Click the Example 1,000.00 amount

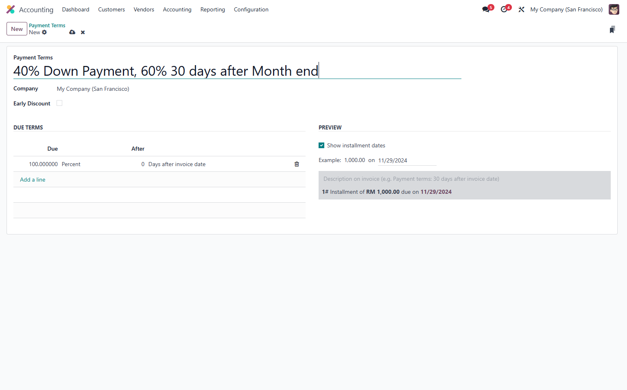pos(355,160)
